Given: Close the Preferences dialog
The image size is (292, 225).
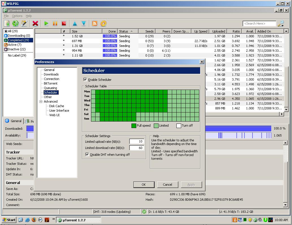Looking at the screenshot, I should [x=202, y=62].
